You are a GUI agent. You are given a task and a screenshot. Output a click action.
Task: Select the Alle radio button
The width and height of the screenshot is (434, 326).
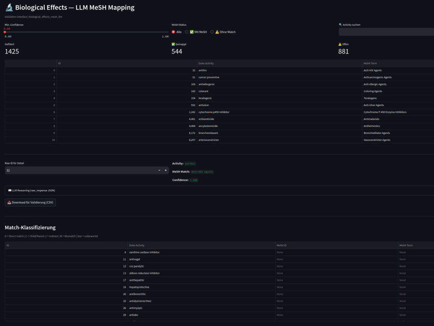(173, 32)
